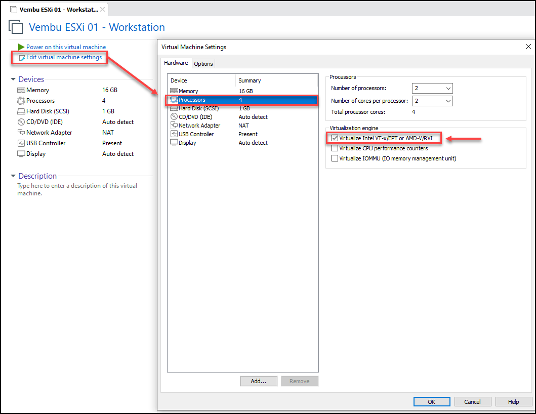The height and width of the screenshot is (414, 536).
Task: Enable Virtualize IOMMU checkbox
Action: click(x=335, y=158)
